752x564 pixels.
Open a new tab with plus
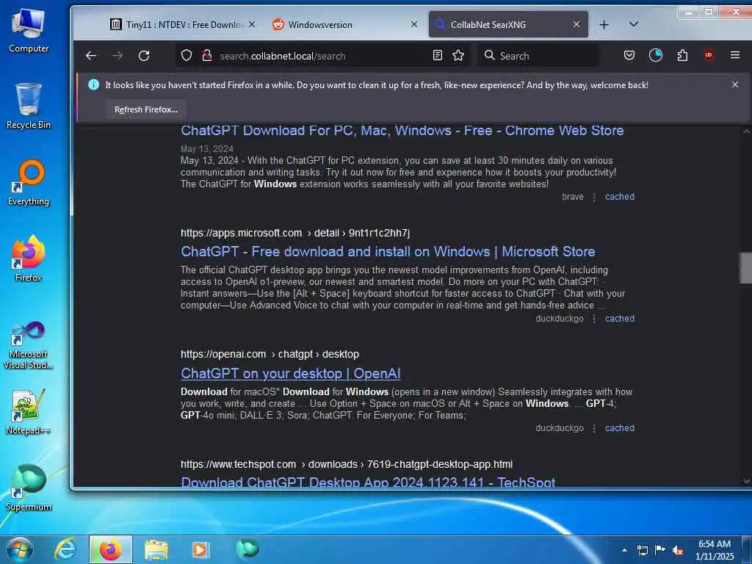click(x=604, y=24)
